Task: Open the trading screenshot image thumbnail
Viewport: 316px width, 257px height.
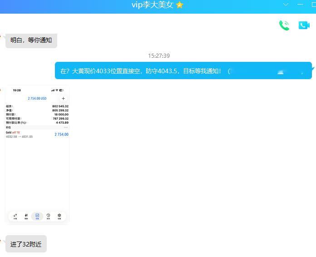Action: pos(37,155)
